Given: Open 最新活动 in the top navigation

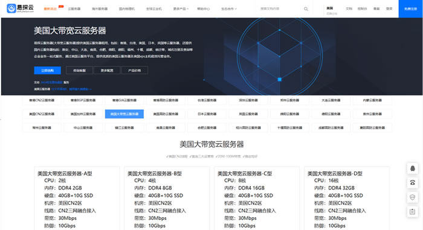Looking at the screenshot, I should pyautogui.click(x=50, y=9).
